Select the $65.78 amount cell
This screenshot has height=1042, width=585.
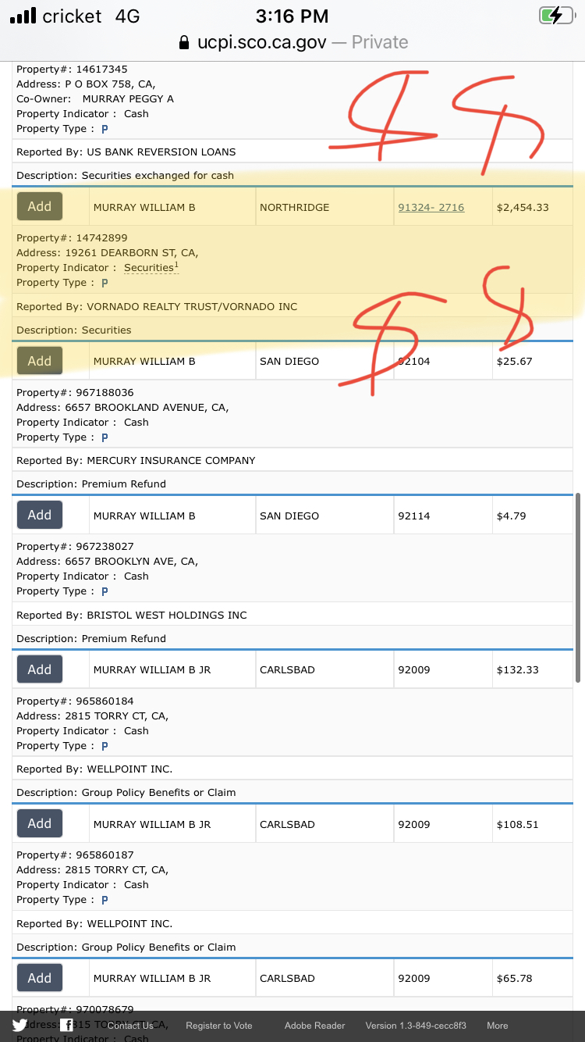point(533,978)
